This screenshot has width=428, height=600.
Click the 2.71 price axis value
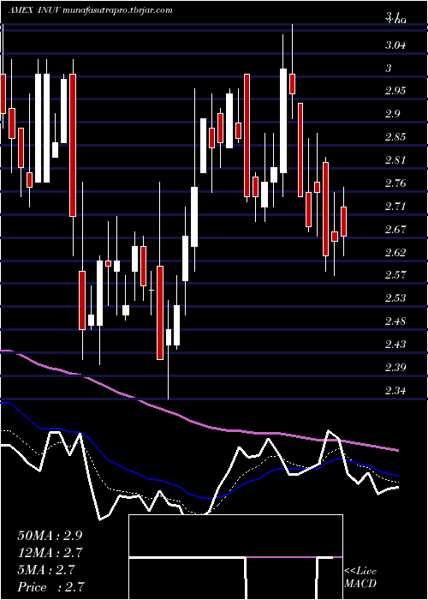[x=395, y=207]
